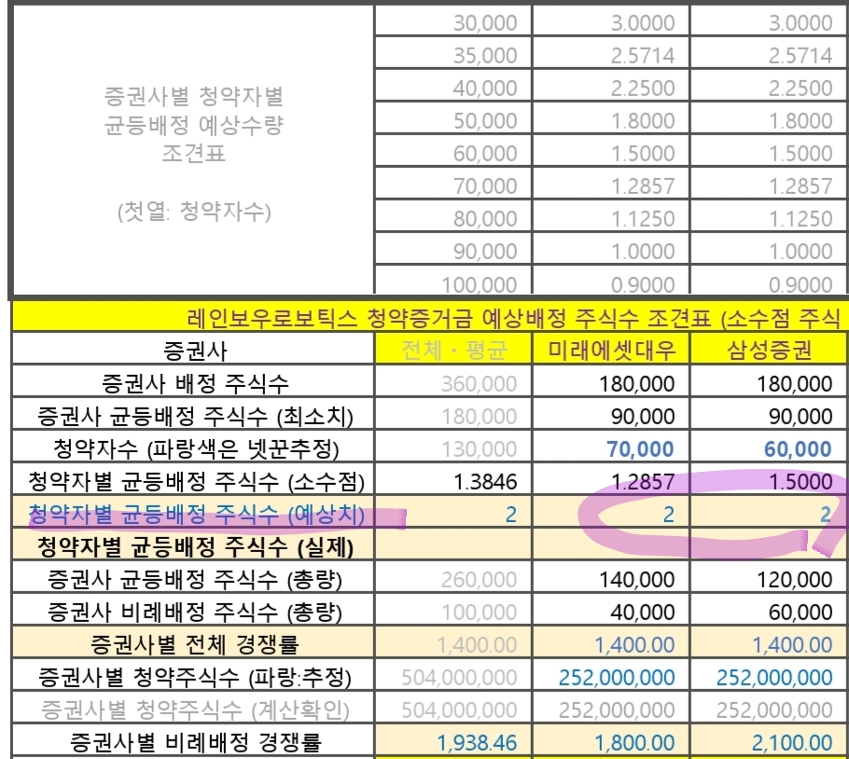This screenshot has width=849, height=759.
Task: Click the empty 실제 cell under 미래에셋대우
Action: click(611, 545)
